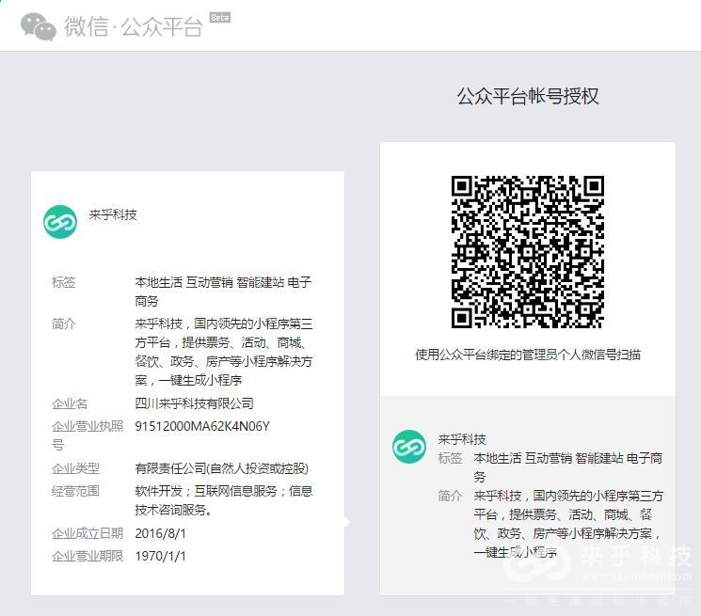701x616 pixels.
Task: Click the WeChat speech bubble logo
Action: [x=39, y=26]
